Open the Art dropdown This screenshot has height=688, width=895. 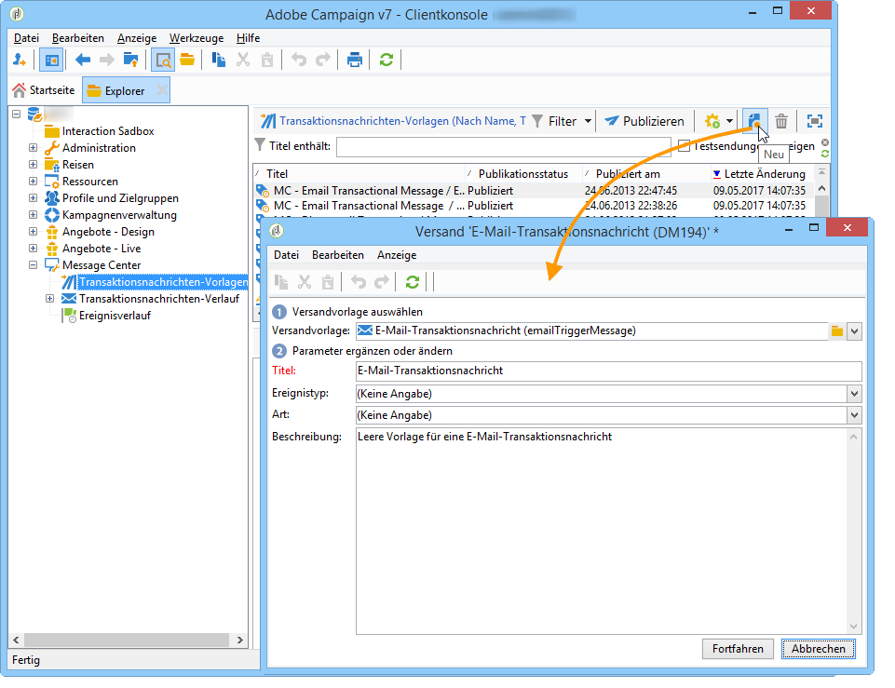(854, 415)
